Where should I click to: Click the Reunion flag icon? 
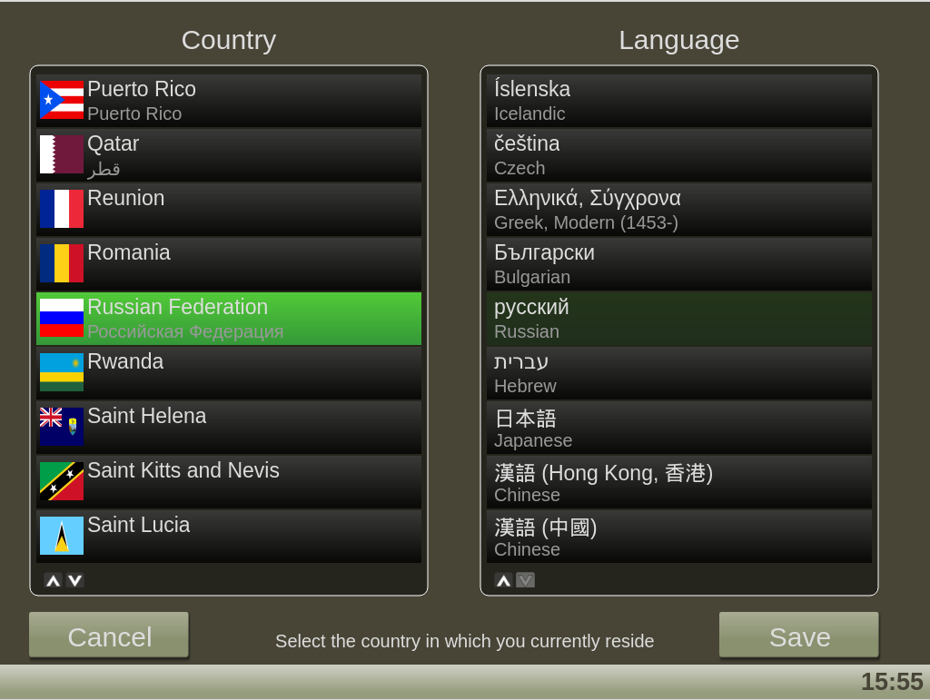(x=62, y=209)
